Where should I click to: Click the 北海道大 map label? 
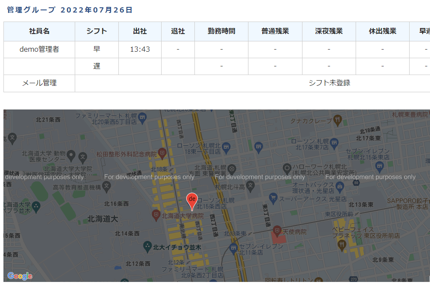pos(102,219)
